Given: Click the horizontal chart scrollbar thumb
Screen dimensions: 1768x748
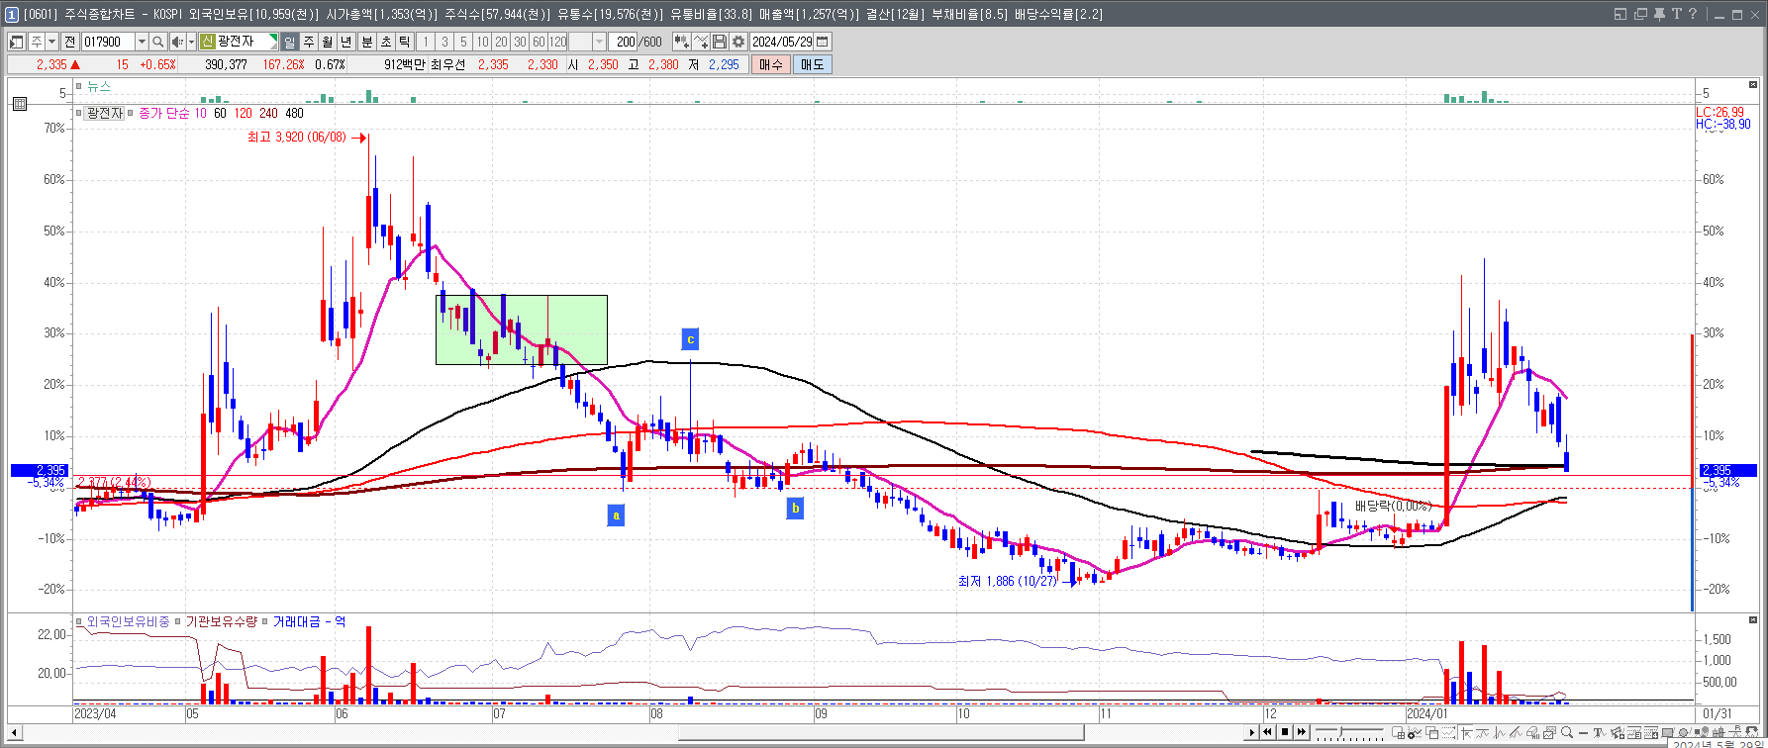Looking at the screenshot, I should [x=881, y=732].
